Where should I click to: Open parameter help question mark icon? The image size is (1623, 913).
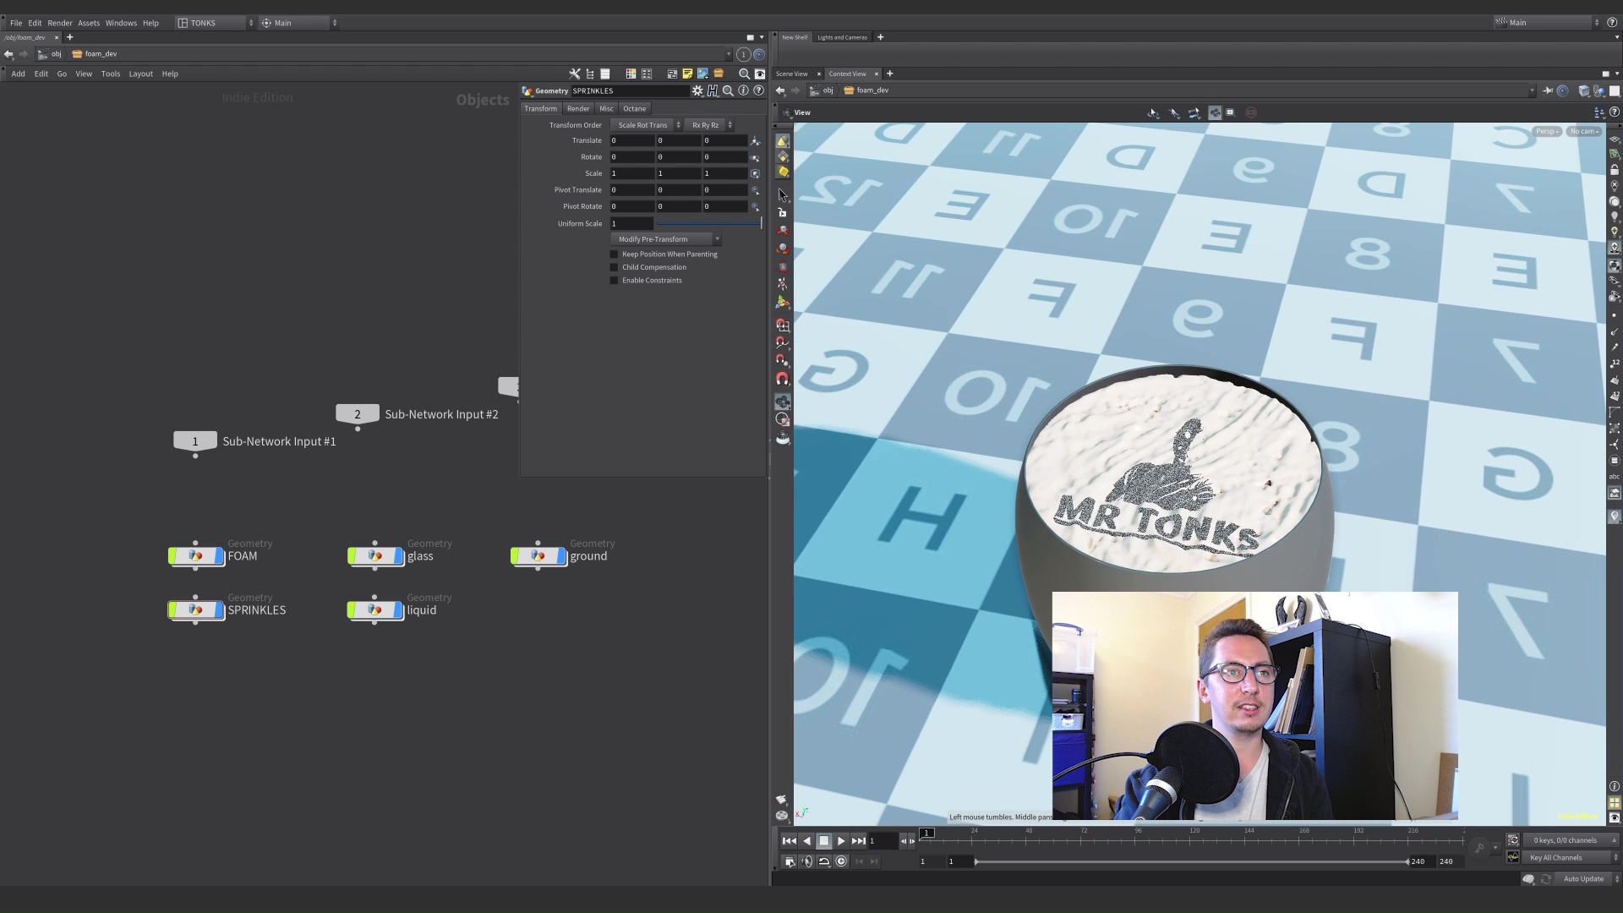(758, 90)
